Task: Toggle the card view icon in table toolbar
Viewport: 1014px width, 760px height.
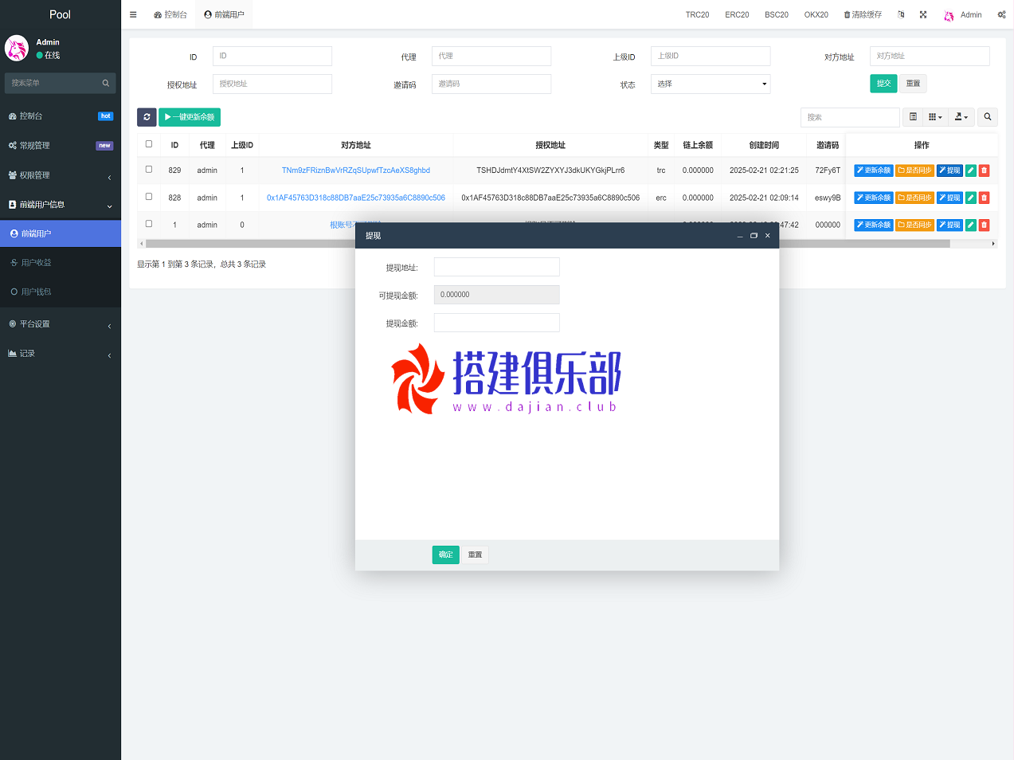Action: coord(914,117)
